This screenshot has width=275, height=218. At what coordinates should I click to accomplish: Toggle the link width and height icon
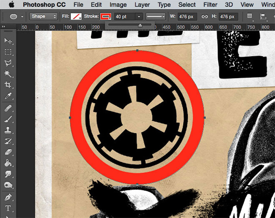[x=204, y=16]
